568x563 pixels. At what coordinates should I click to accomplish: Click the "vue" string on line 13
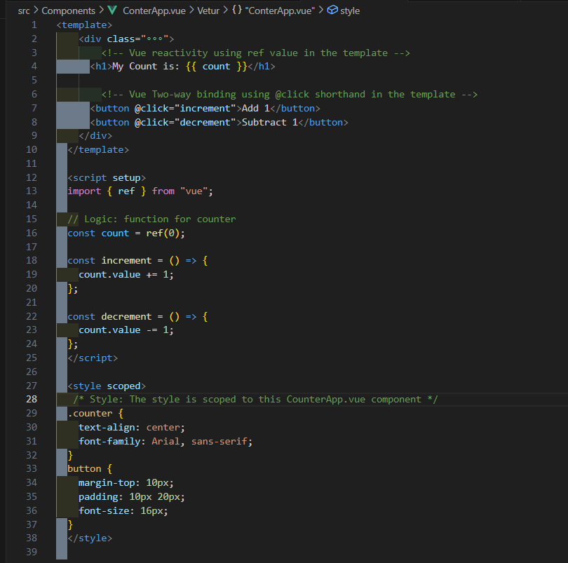point(194,191)
